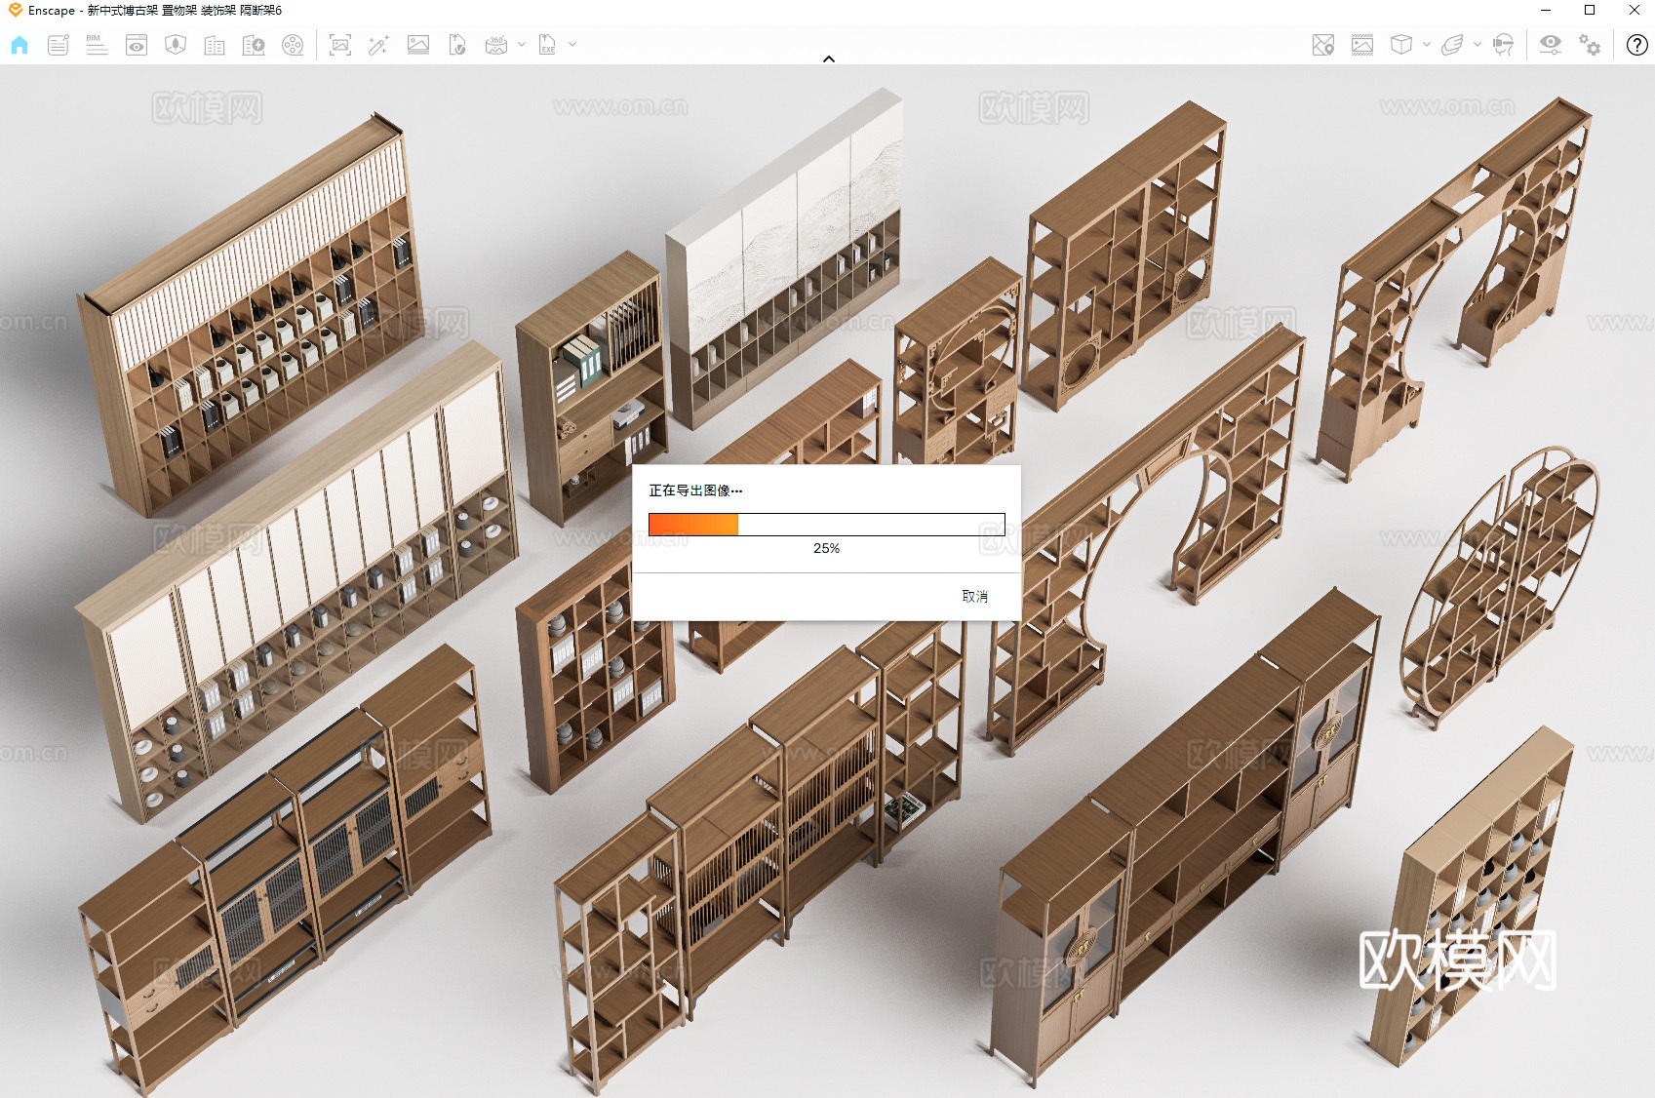This screenshot has width=1655, height=1098.
Task: Open Visual Settings eye-slider icon
Action: point(1551,45)
